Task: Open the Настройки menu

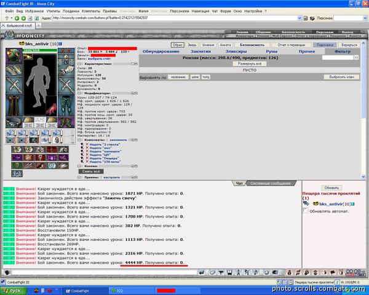Action: click(x=253, y=11)
